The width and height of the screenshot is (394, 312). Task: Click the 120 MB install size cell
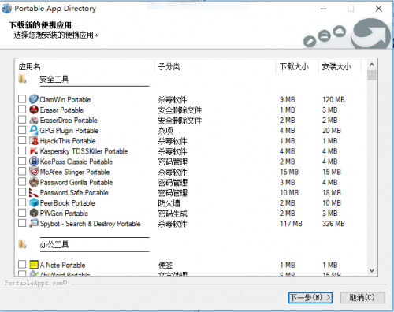[333, 100]
